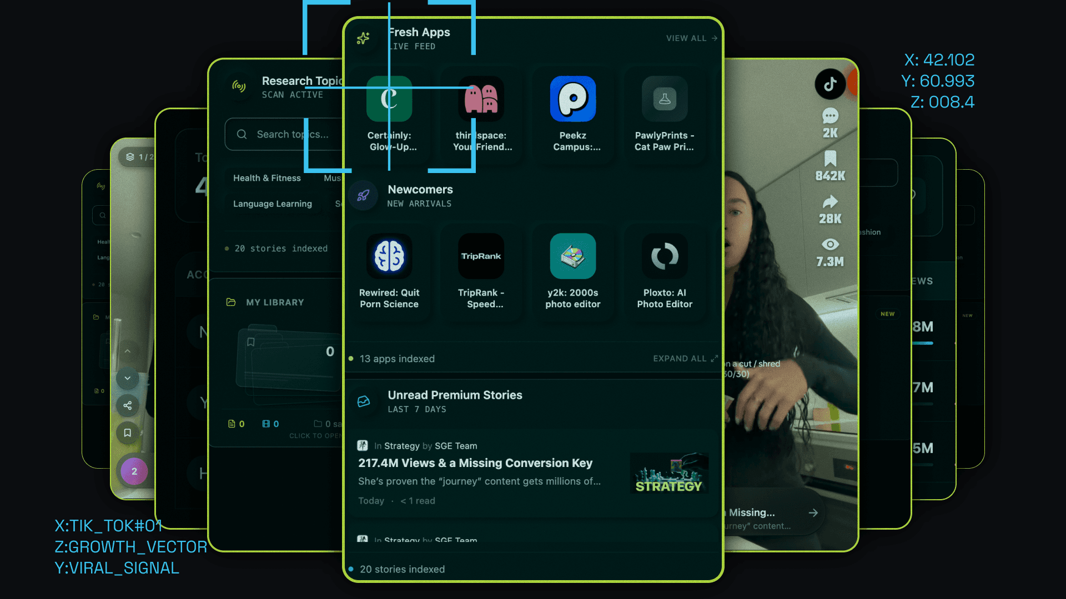Open the TripRank Speed app icon
Image resolution: width=1066 pixels, height=599 pixels.
481,256
